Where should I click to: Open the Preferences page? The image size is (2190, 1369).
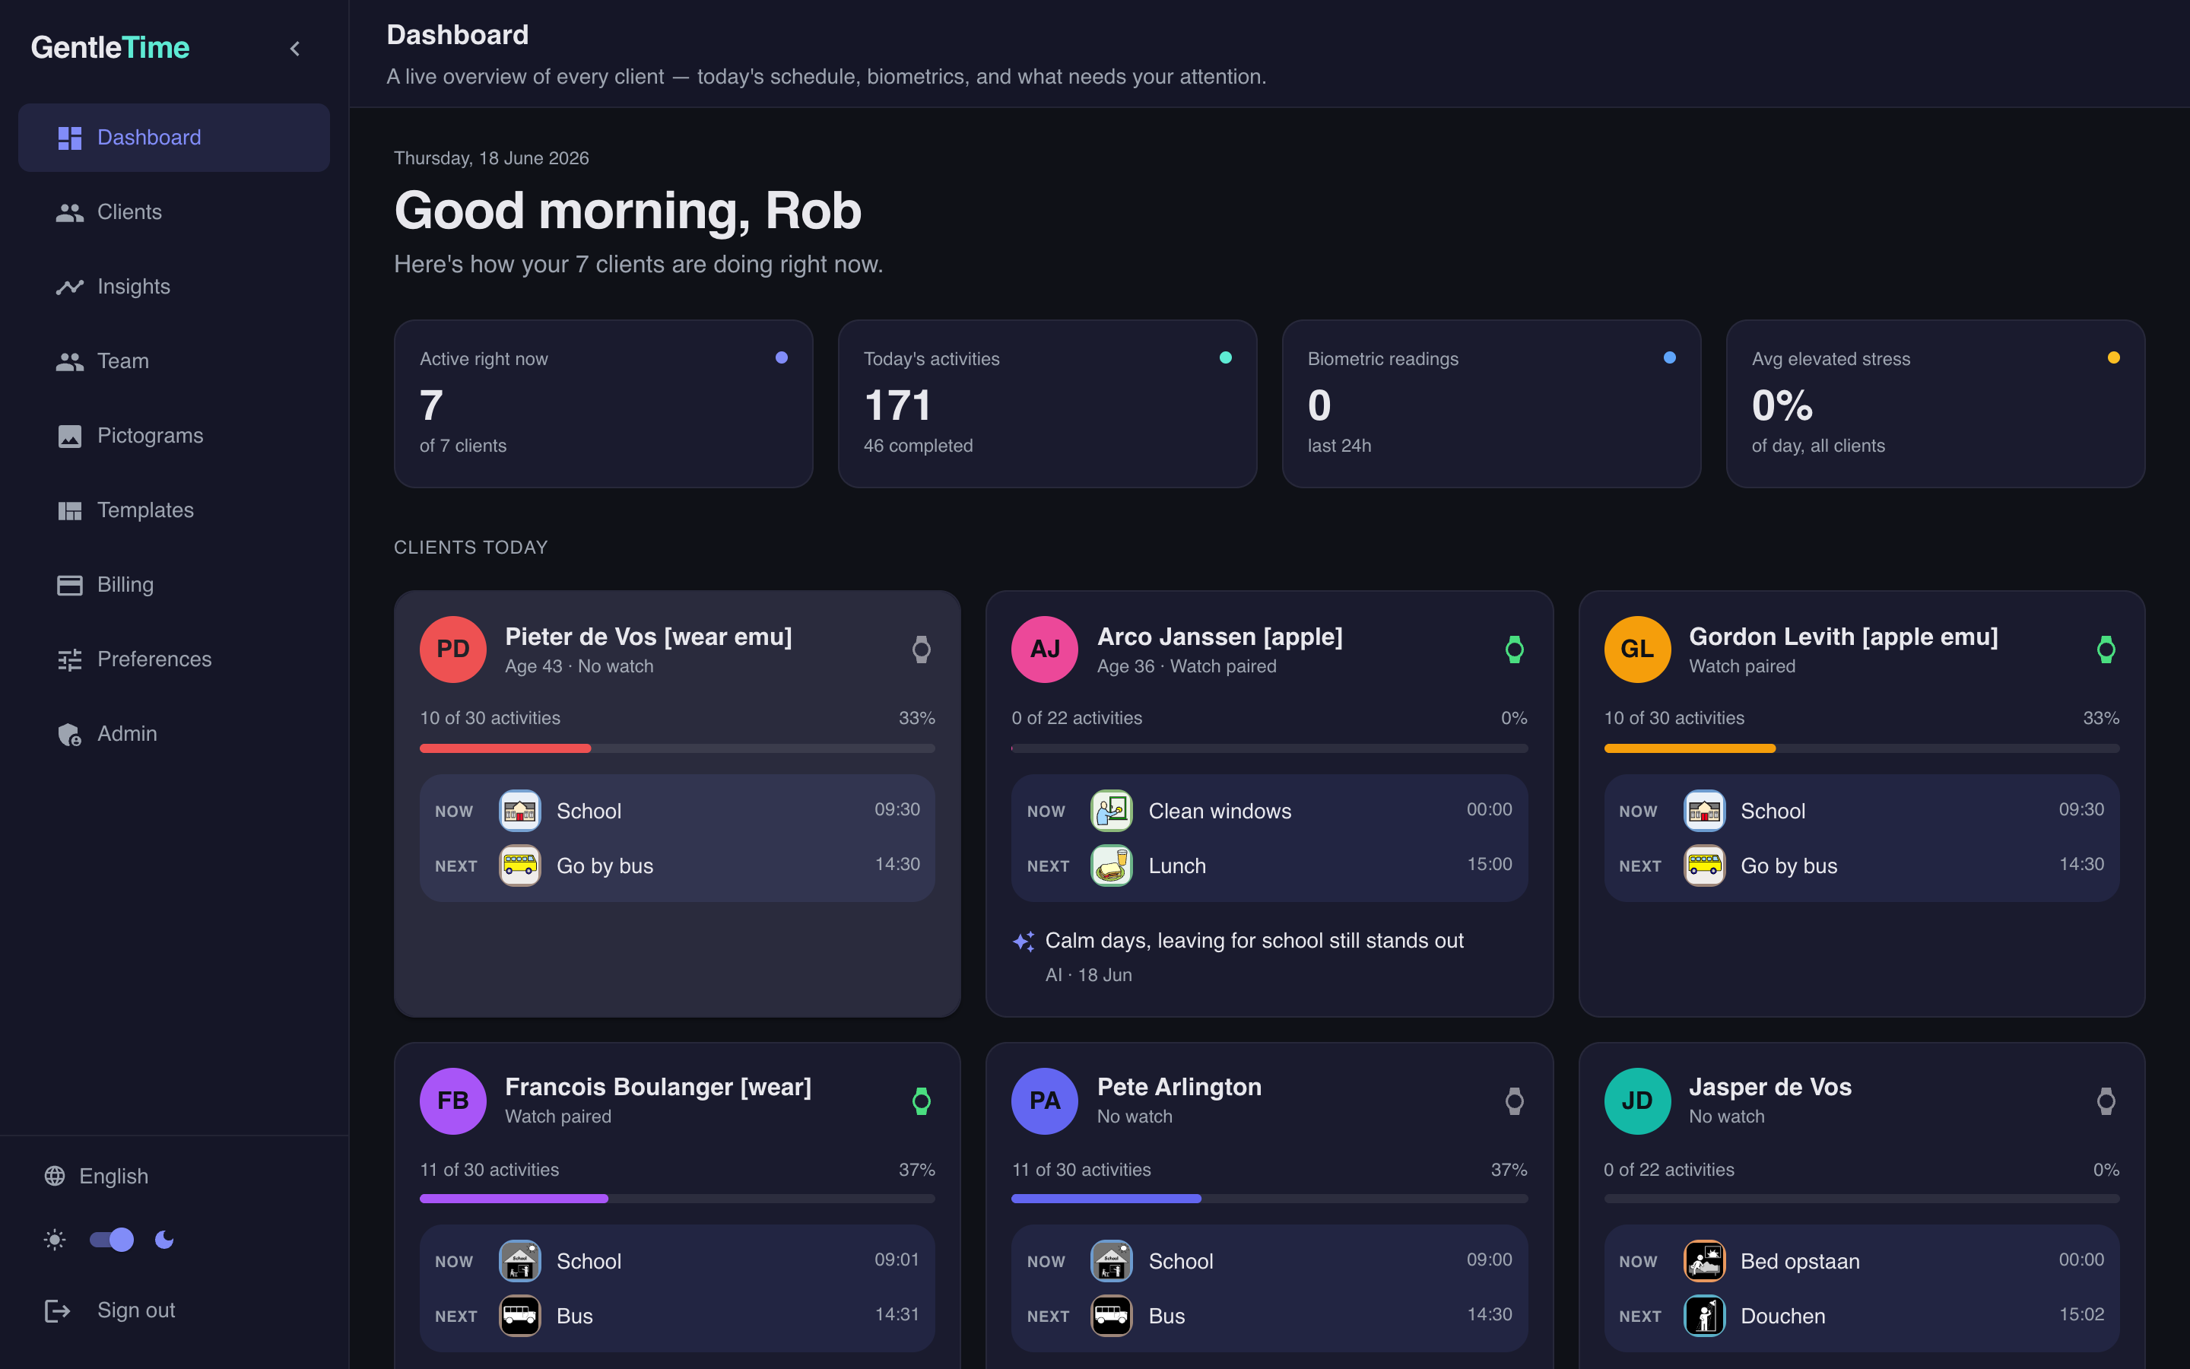pos(173,659)
